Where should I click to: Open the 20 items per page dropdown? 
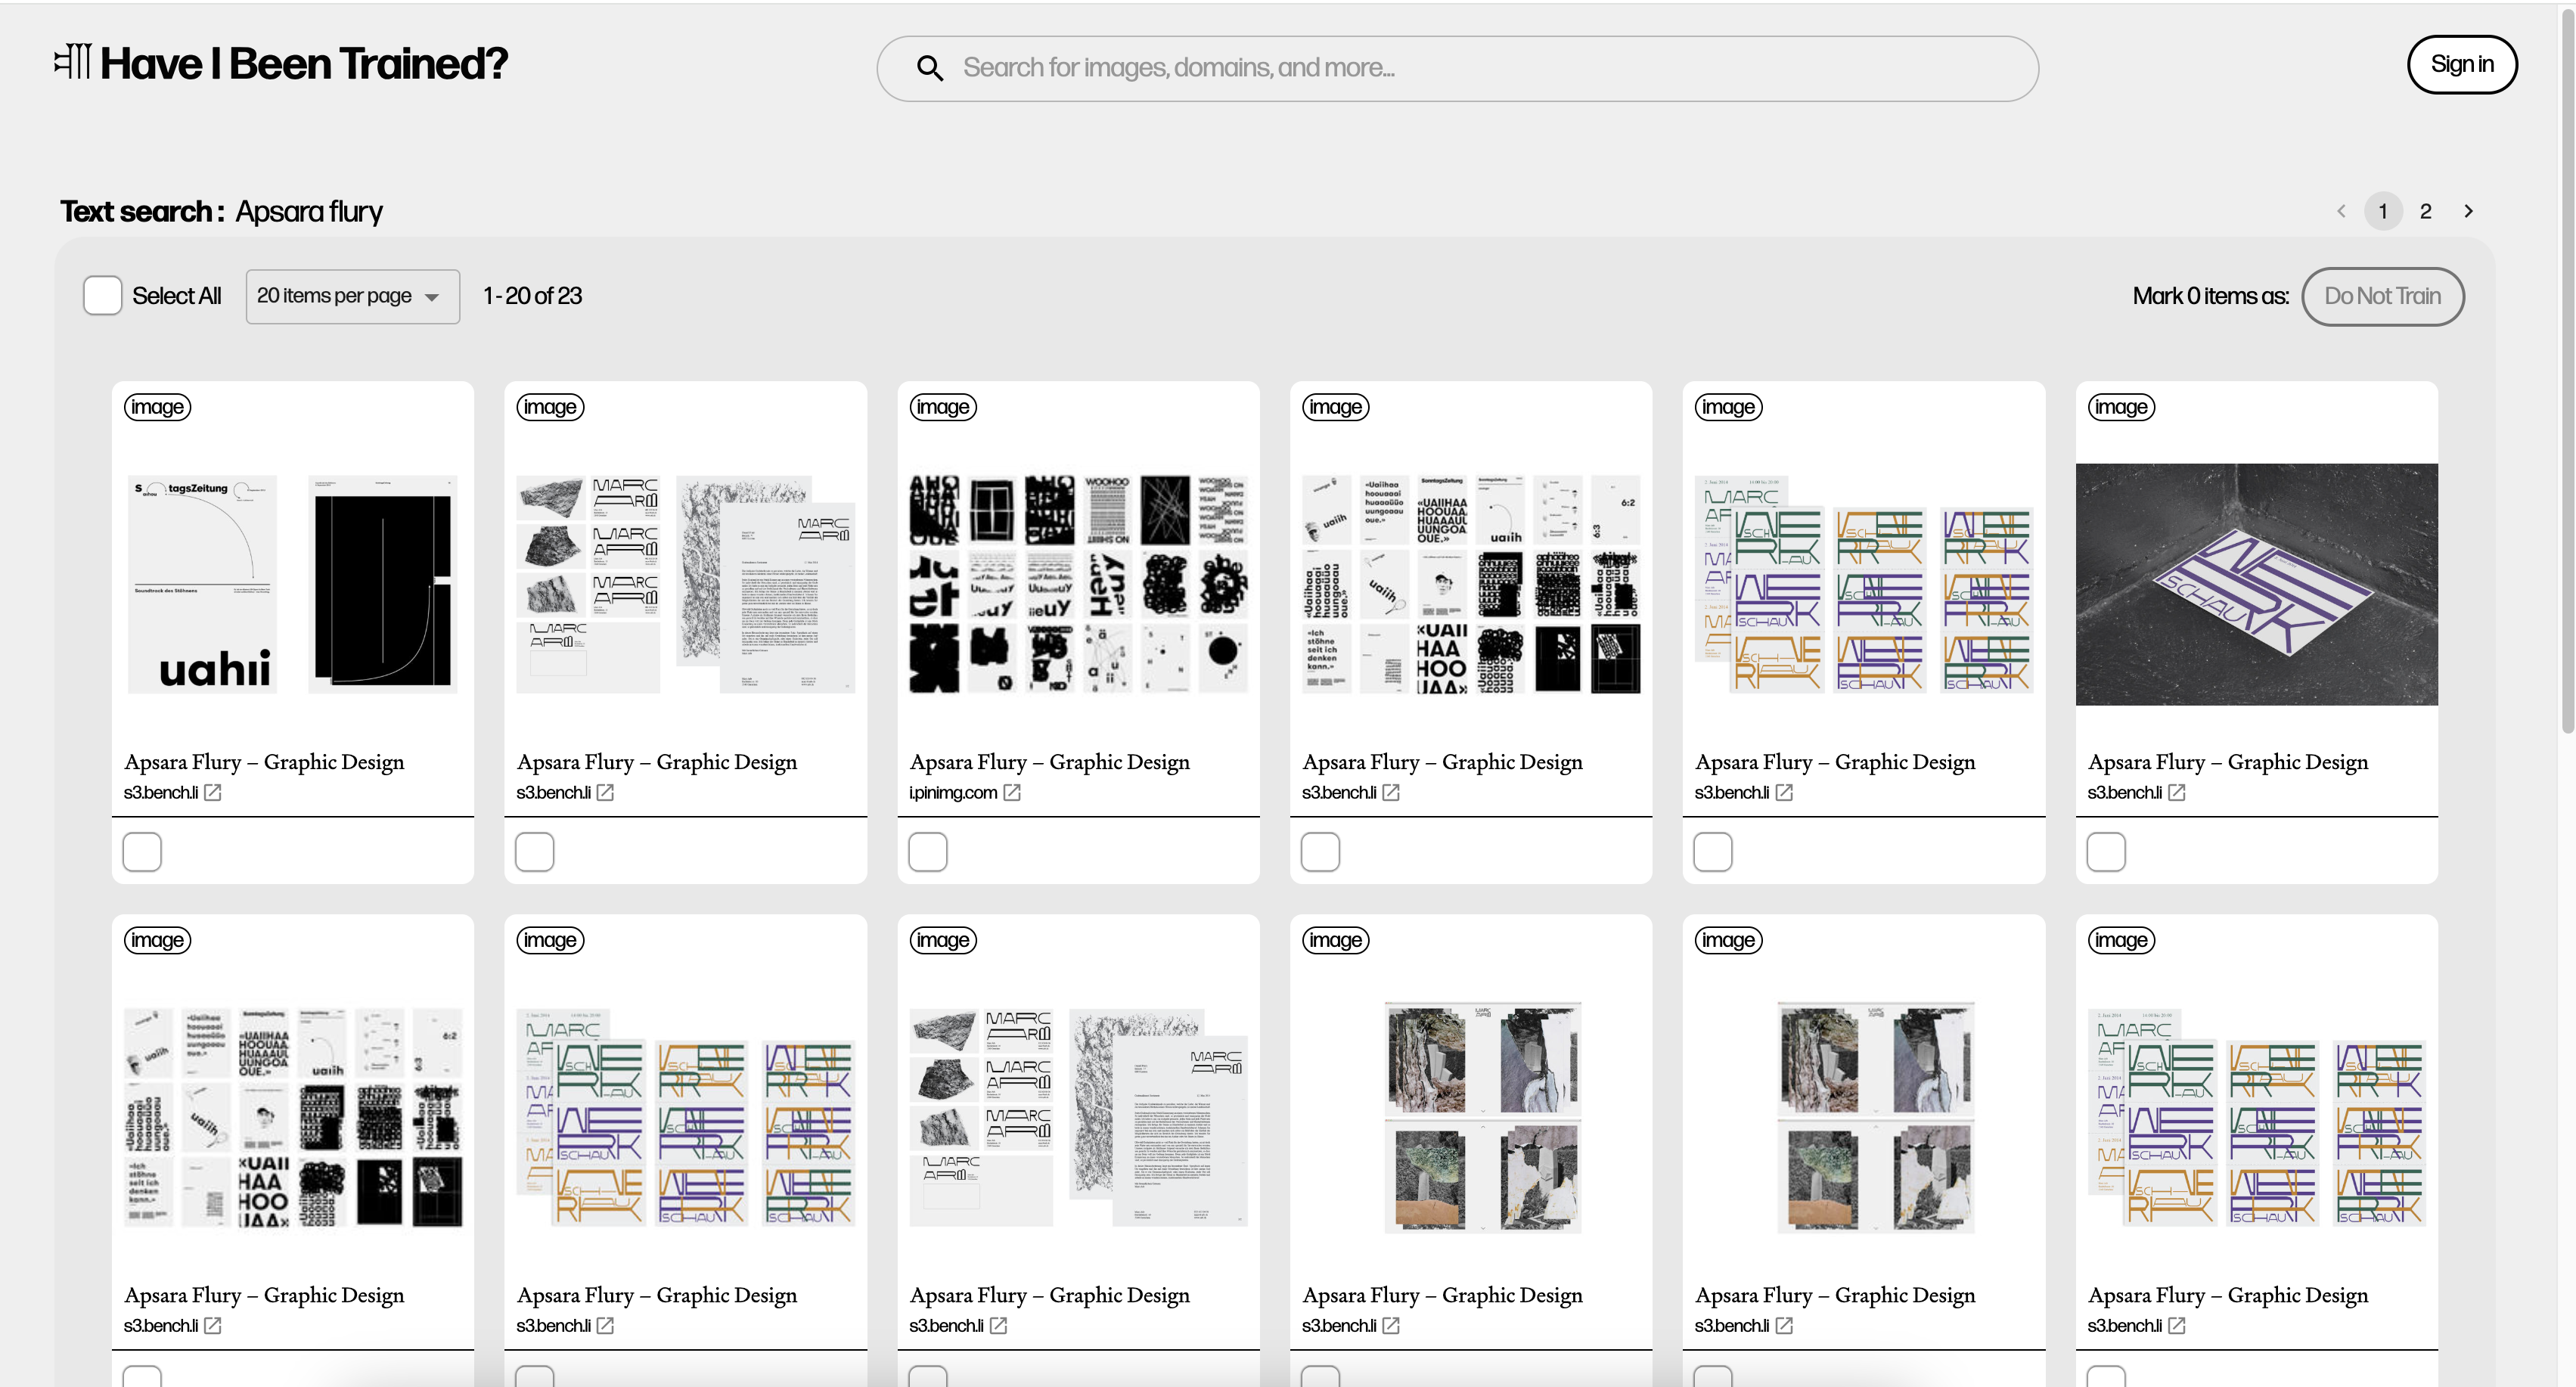(353, 296)
